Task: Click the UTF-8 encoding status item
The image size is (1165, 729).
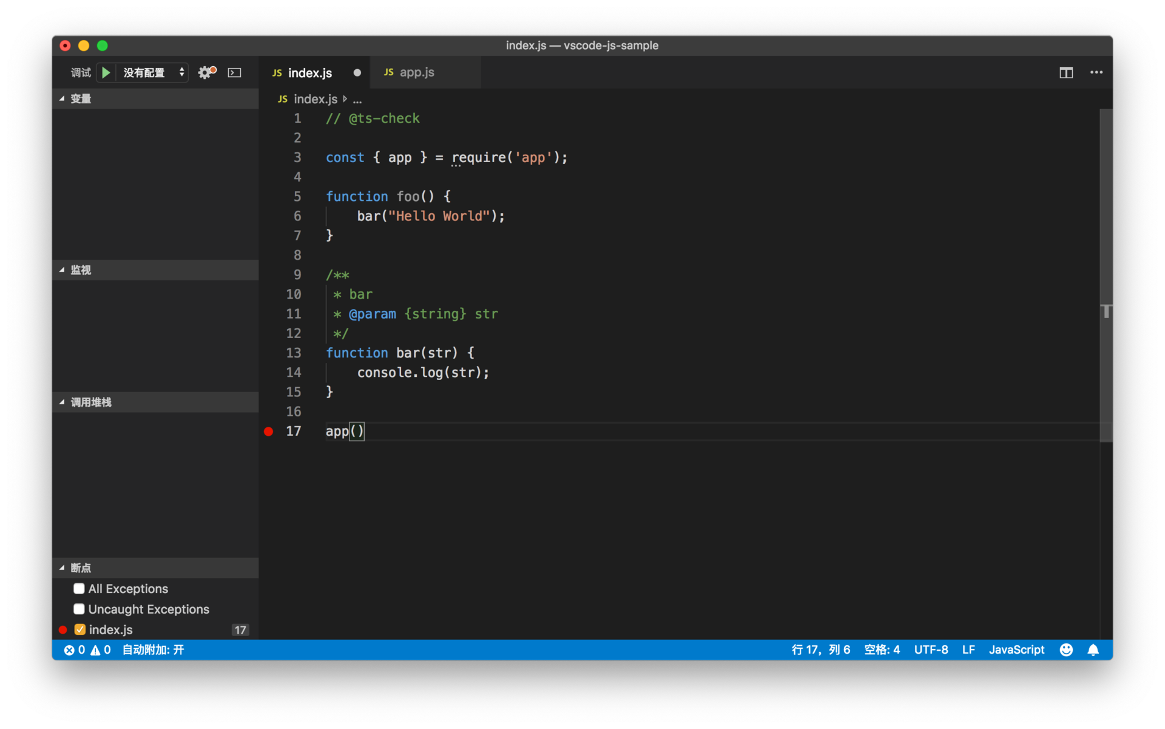Action: 930,650
